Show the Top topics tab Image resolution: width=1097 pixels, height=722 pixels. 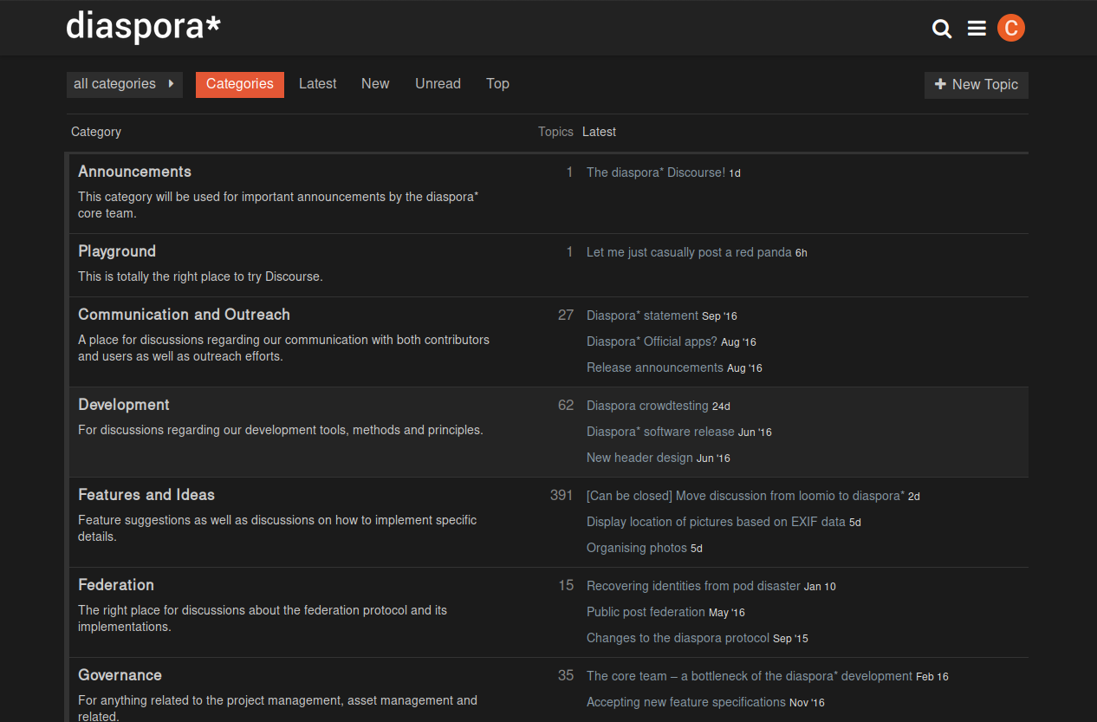(497, 84)
